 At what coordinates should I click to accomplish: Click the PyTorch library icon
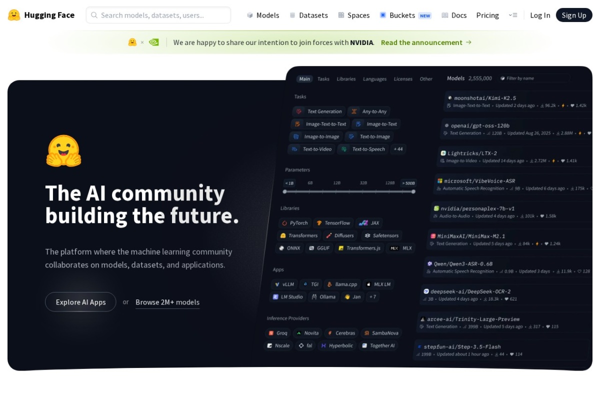click(x=284, y=223)
